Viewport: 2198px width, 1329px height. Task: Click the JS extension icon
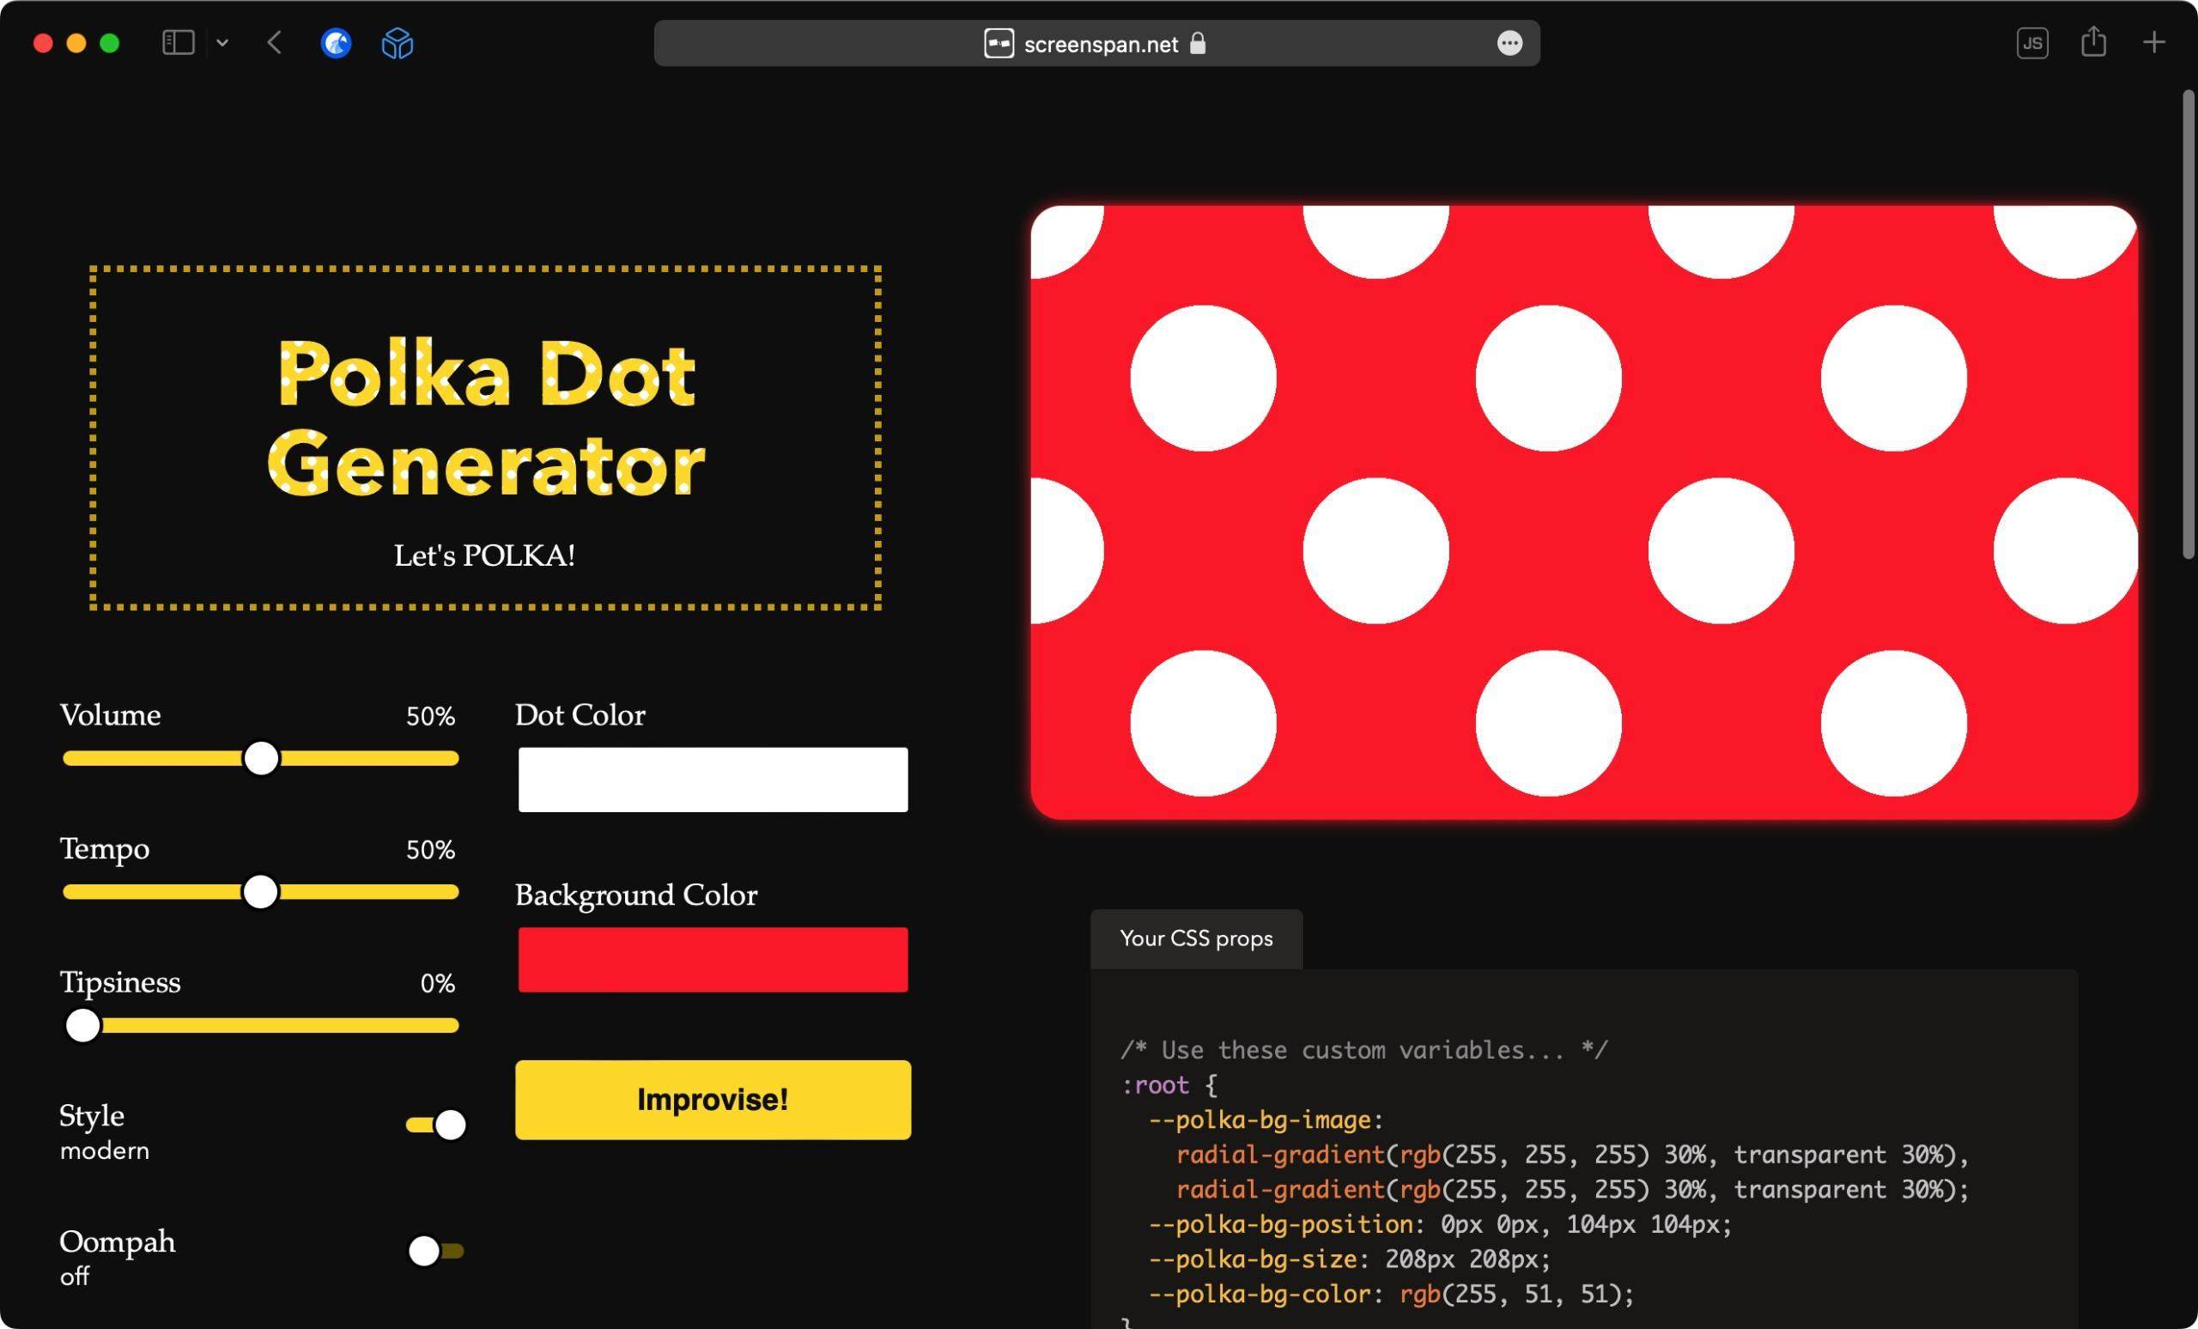click(x=2032, y=43)
